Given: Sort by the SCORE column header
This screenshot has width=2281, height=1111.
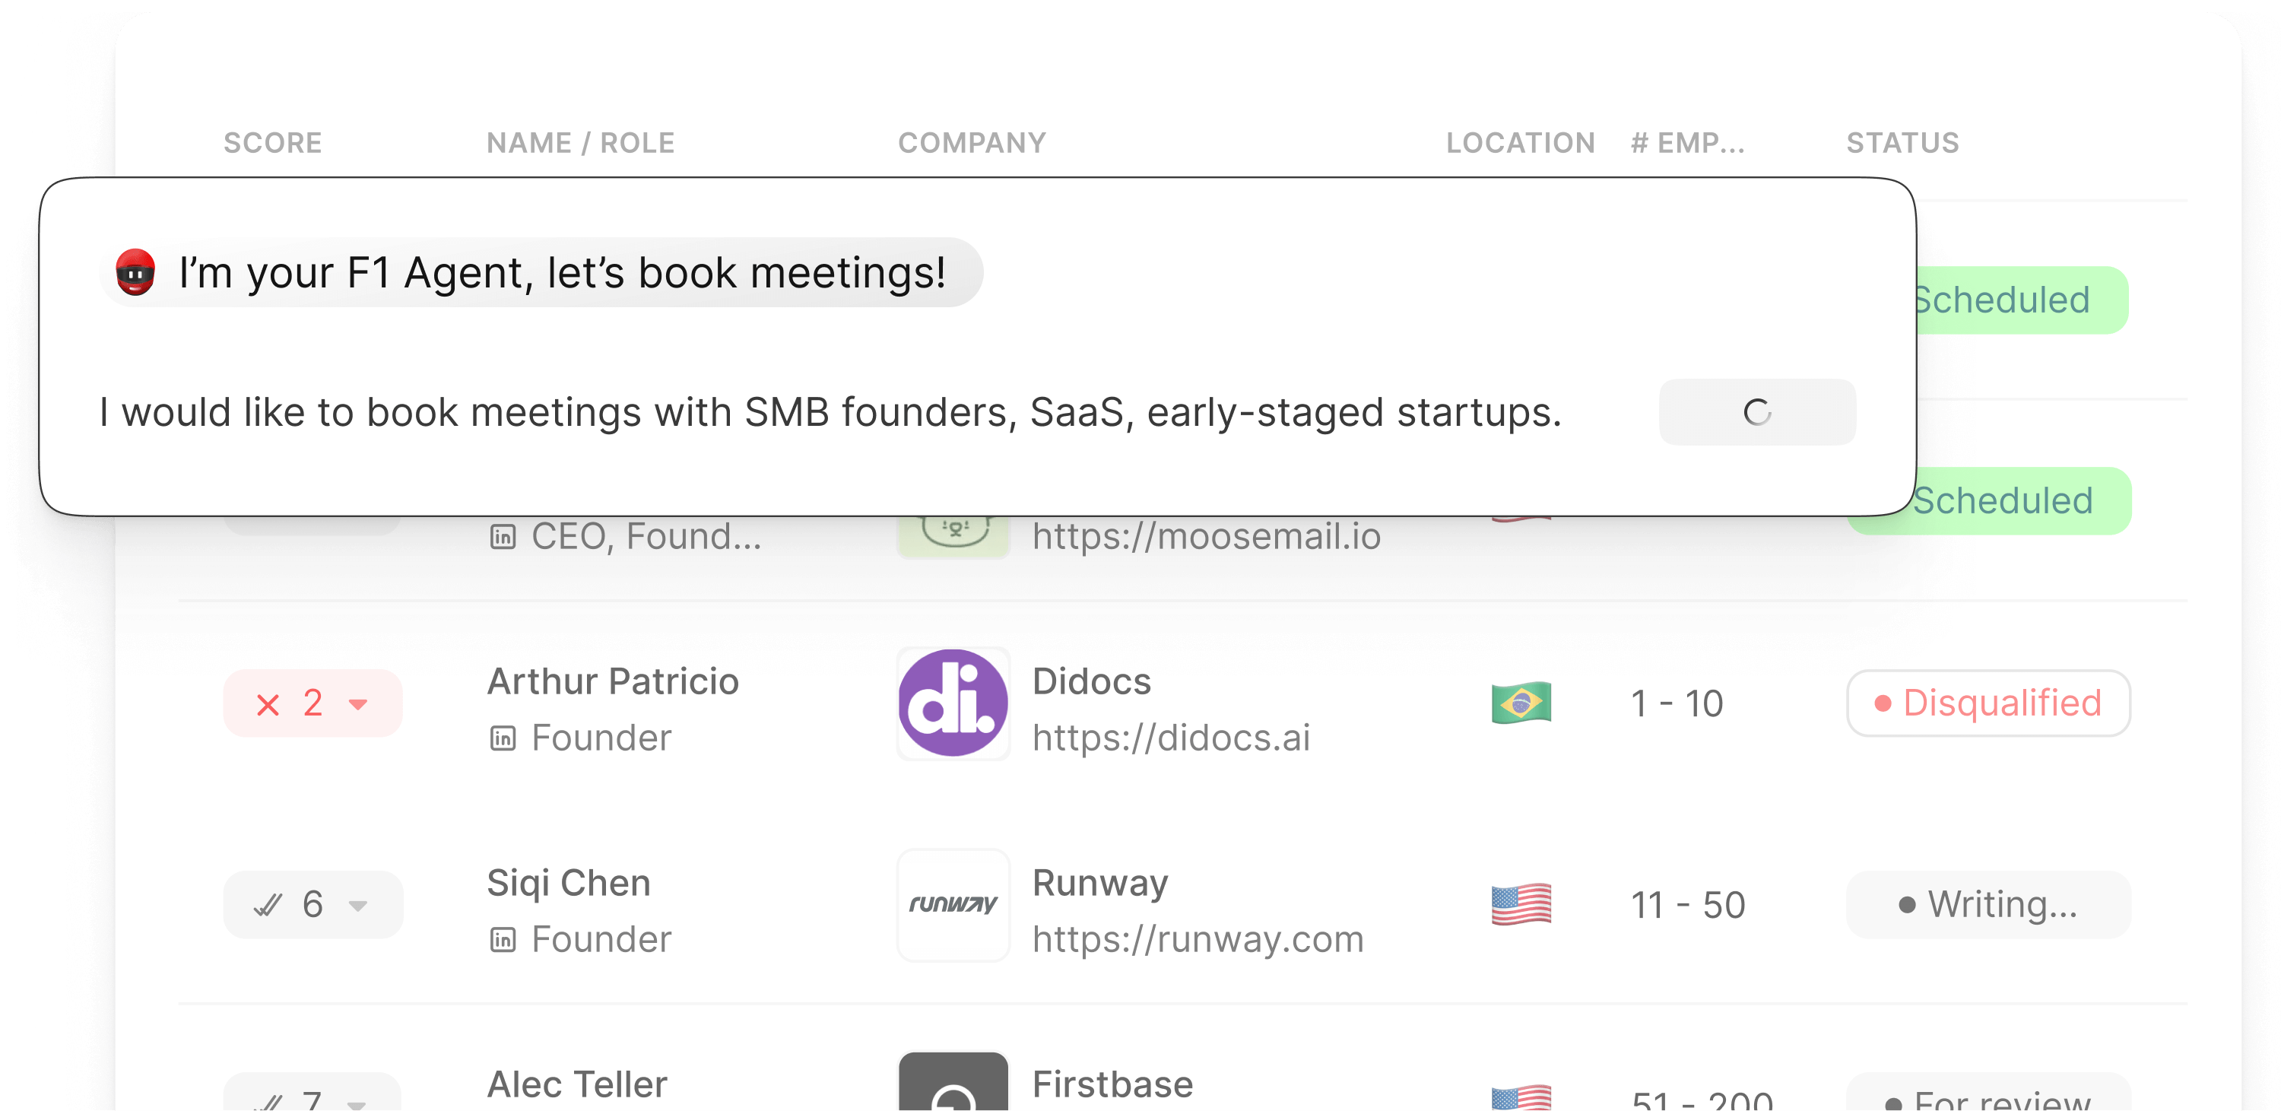Looking at the screenshot, I should click(x=273, y=142).
